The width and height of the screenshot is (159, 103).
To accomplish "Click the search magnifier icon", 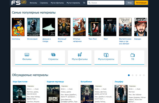I will pyautogui.click(x=89, y=3).
